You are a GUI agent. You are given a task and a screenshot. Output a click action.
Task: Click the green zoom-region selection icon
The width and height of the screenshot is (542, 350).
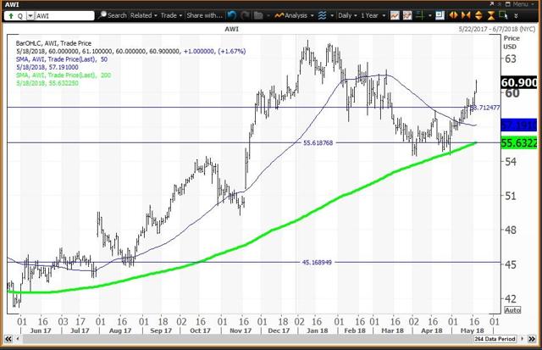(x=504, y=15)
